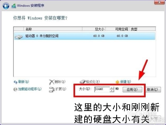The height and width of the screenshot is (125, 166).
Task: Click the 总大小 column header
Action: (94, 29)
